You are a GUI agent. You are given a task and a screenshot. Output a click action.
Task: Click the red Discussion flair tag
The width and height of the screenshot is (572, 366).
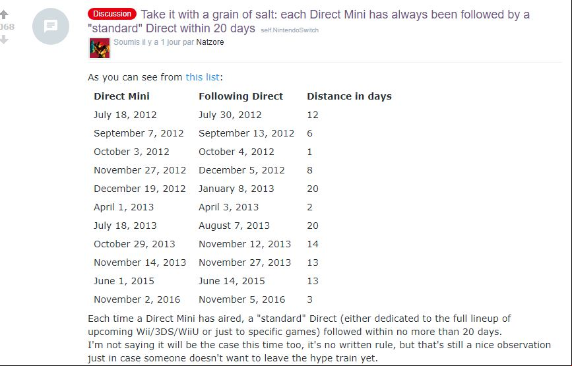click(x=112, y=14)
